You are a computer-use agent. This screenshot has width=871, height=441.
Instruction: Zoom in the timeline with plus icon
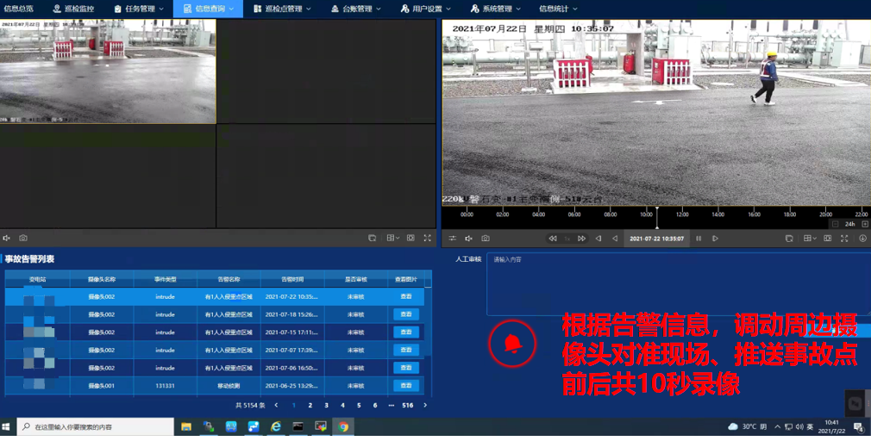[865, 224]
